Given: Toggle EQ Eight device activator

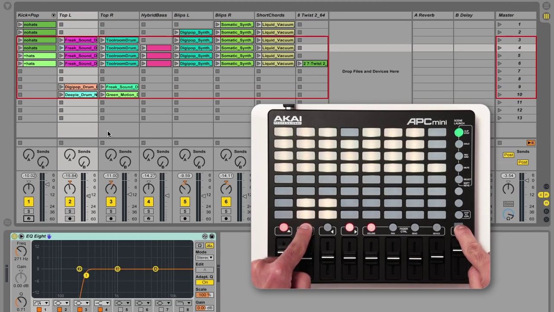Looking at the screenshot, I should tap(14, 236).
